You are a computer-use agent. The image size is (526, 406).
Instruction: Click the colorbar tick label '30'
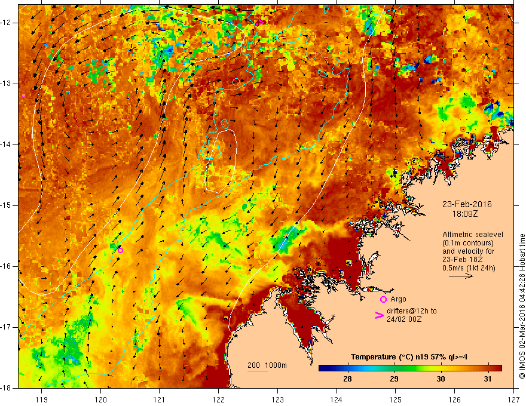441,379
